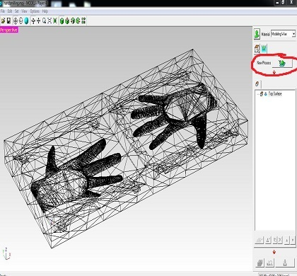Image resolution: width=297 pixels, height=276 pixels.
Task: Click the fit-to-screen bracket icon
Action: [x=49, y=21]
